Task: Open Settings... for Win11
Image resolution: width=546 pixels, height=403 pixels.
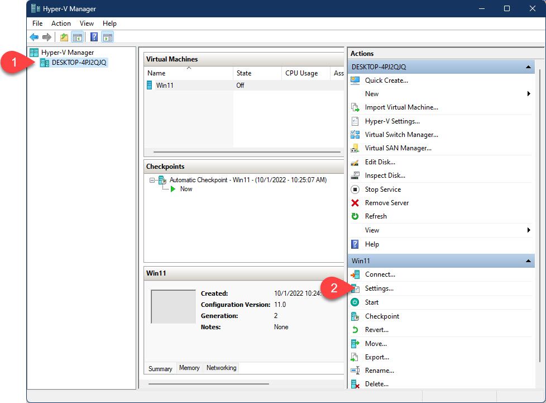Action: click(x=379, y=288)
